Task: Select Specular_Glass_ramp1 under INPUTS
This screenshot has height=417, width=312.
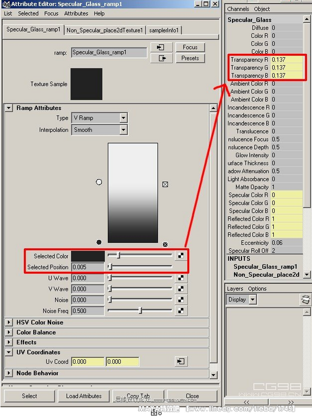Action: coord(265,267)
